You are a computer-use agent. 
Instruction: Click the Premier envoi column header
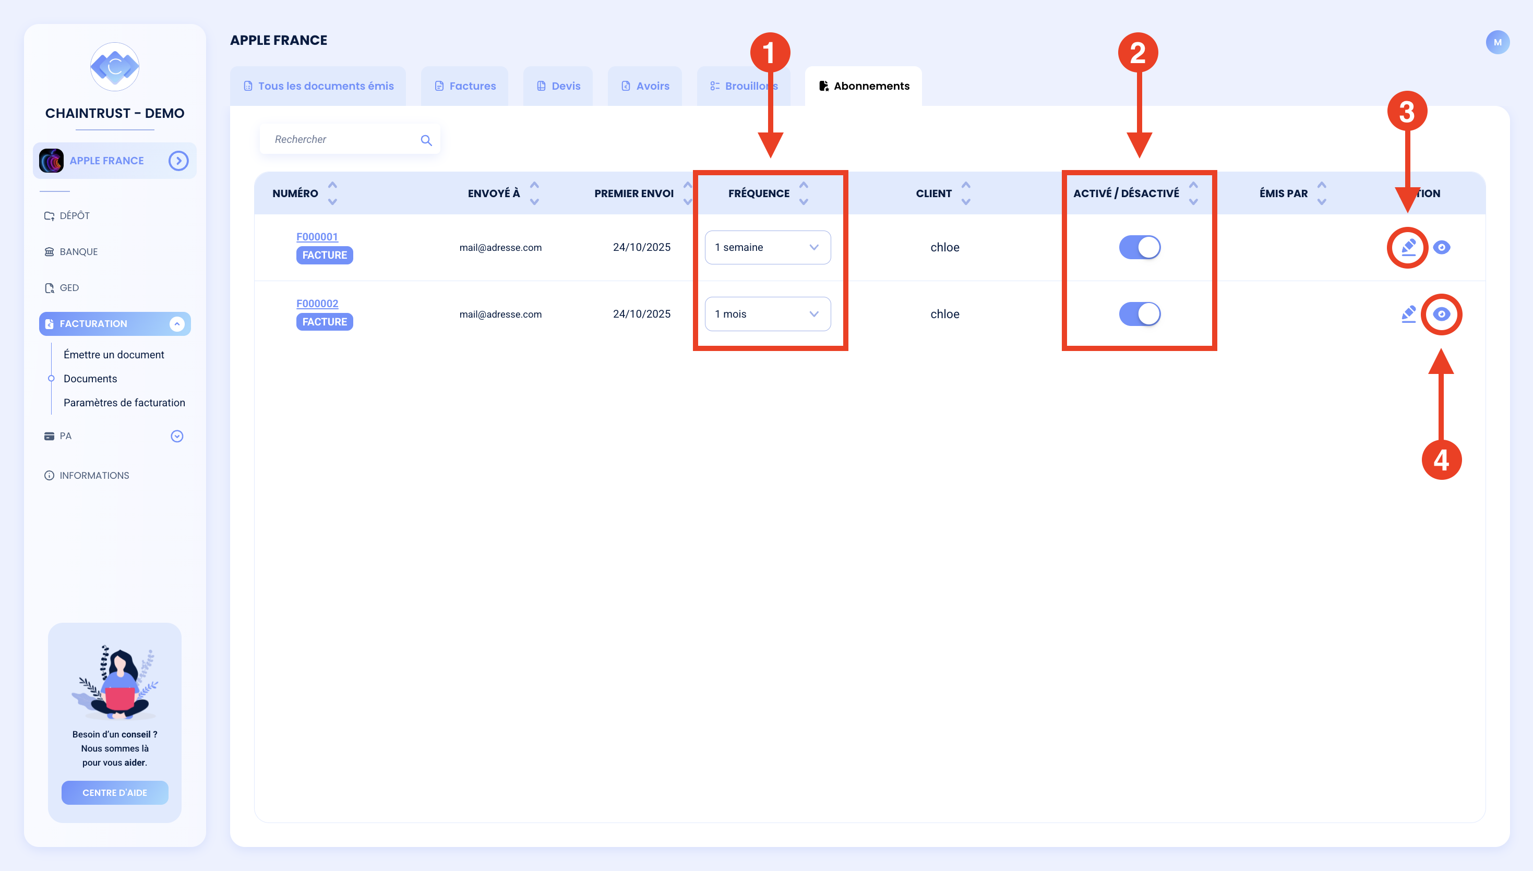633,193
